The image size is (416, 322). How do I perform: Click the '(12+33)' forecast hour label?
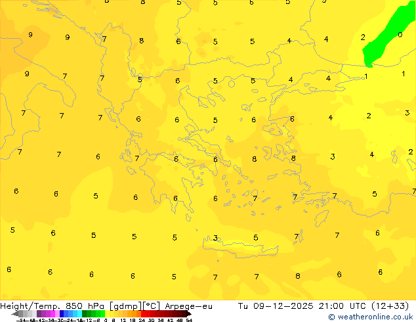pos(390,306)
